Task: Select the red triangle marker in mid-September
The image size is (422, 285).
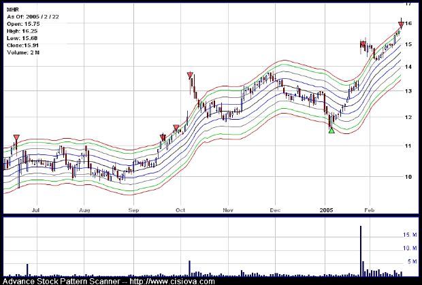Action: (163, 138)
